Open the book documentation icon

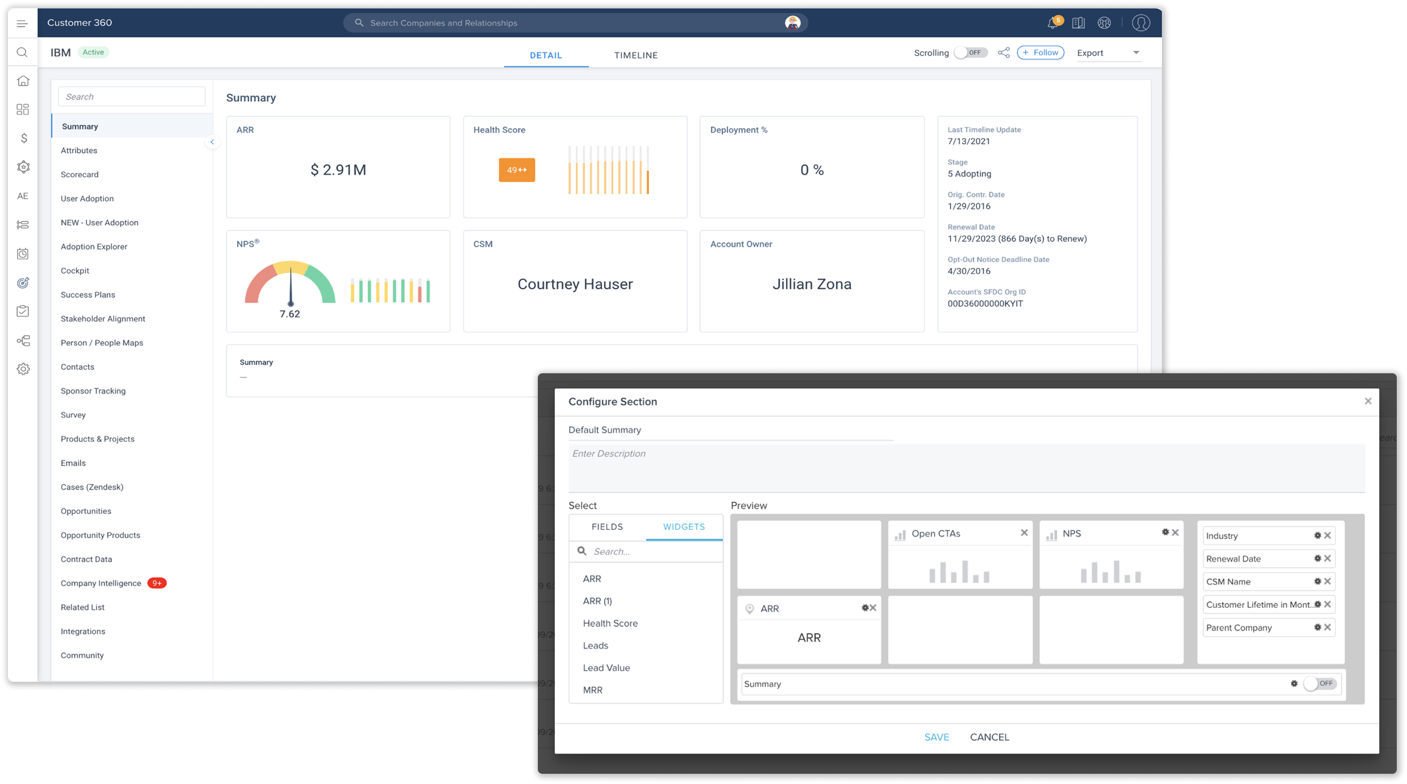pyautogui.click(x=1078, y=23)
